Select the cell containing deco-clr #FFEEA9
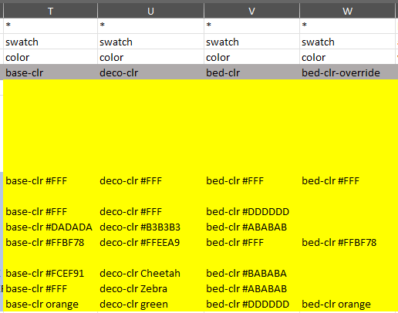398x313 pixels. pyautogui.click(x=150, y=242)
